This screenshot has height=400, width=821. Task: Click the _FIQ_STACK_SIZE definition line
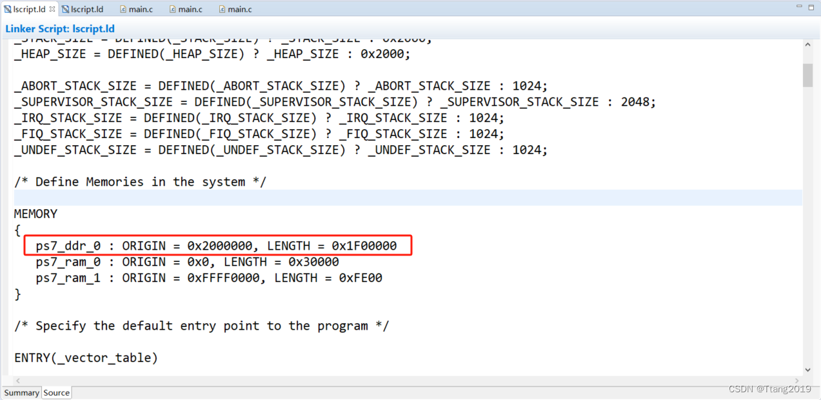tap(259, 134)
